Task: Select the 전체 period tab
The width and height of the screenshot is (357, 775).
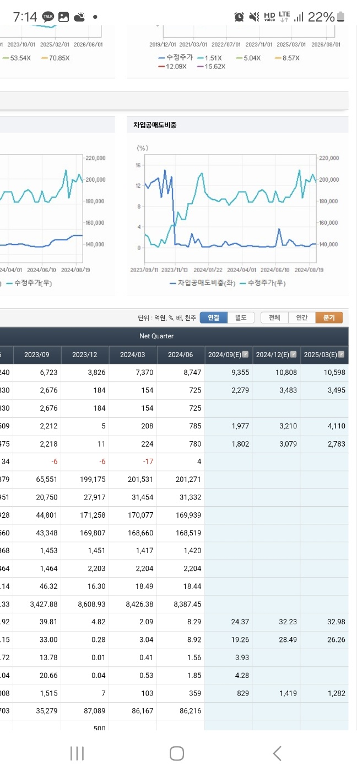Action: click(x=274, y=317)
